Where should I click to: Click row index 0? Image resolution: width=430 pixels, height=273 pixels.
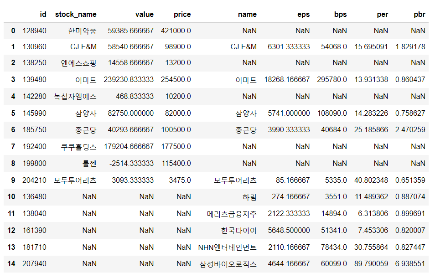[x=13, y=31]
